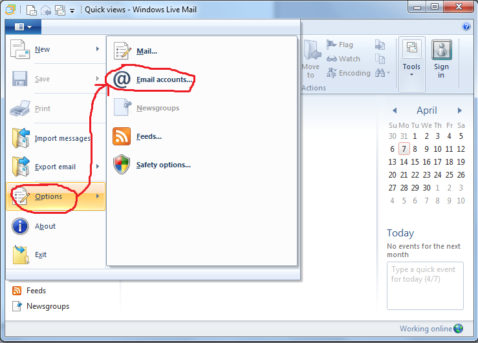Click the Exit folder icon
478x343 pixels.
pyautogui.click(x=21, y=255)
